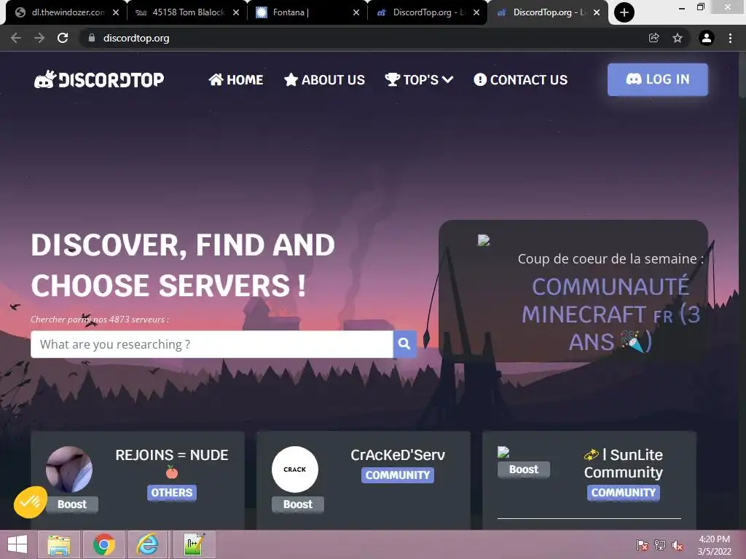Open the CONTACT US page

[x=520, y=79]
